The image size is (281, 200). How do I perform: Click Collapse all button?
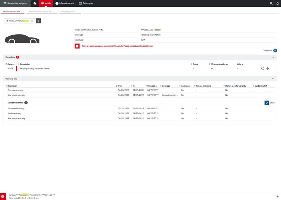tap(270, 51)
